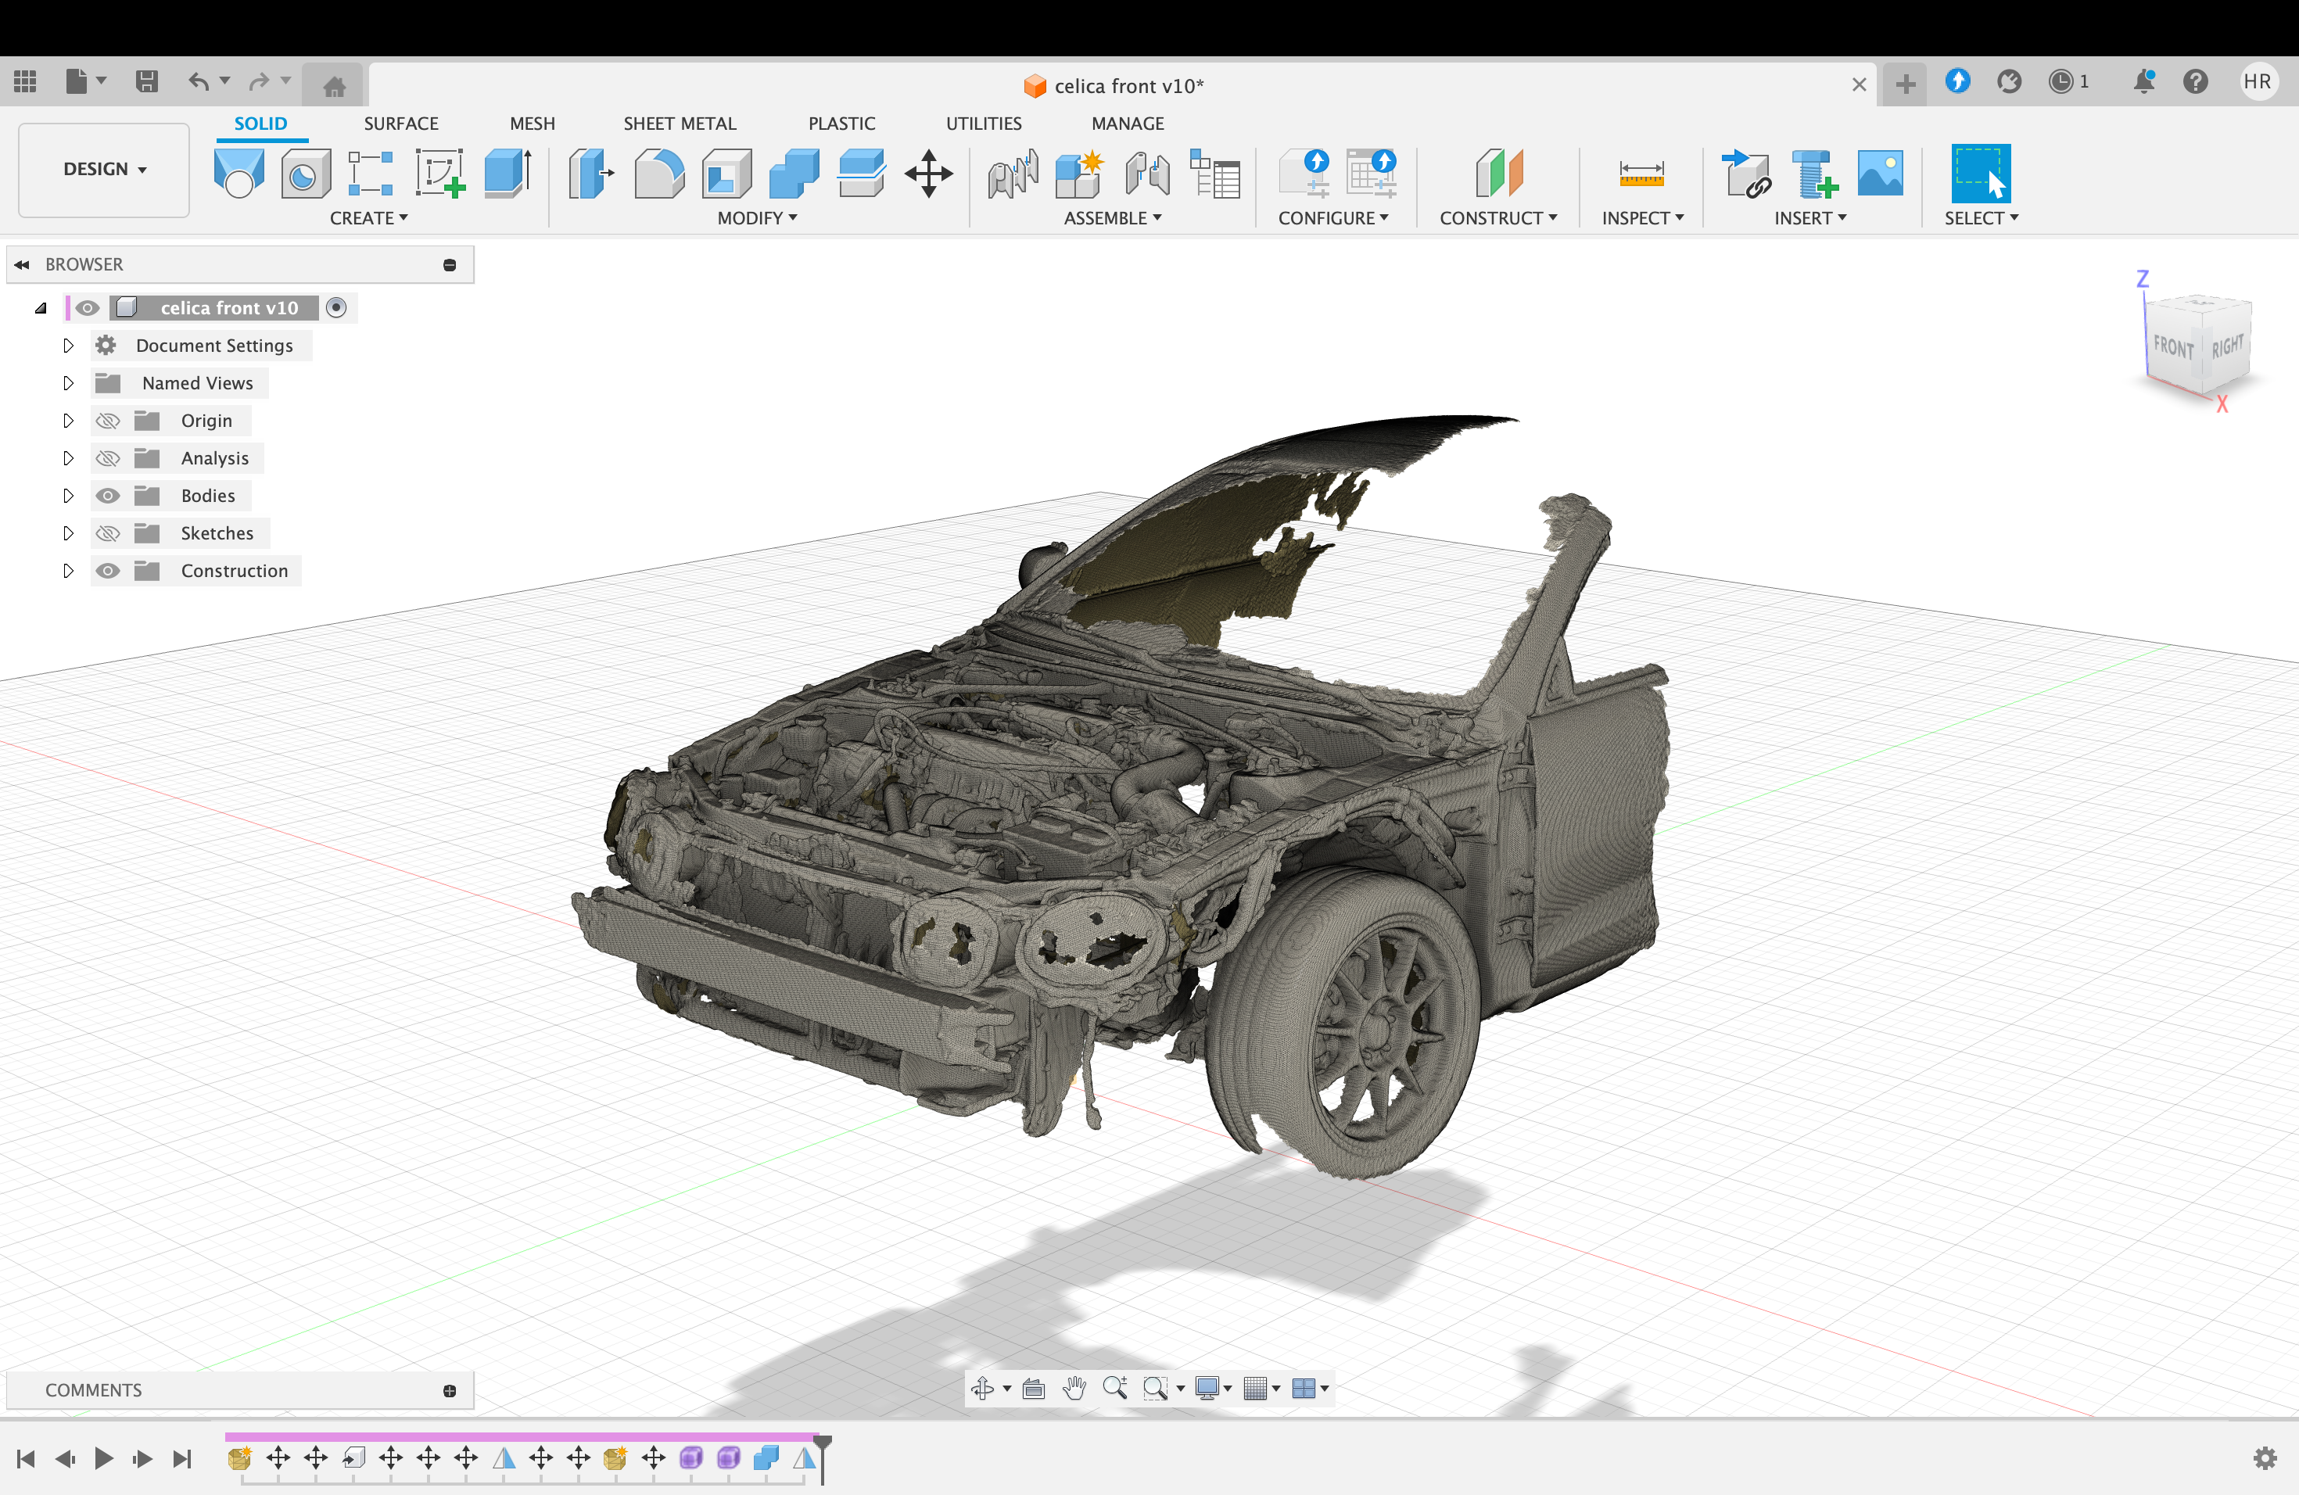Viewport: 2299px width, 1495px height.
Task: Open the Measure tool in Inspect
Action: pyautogui.click(x=1641, y=174)
